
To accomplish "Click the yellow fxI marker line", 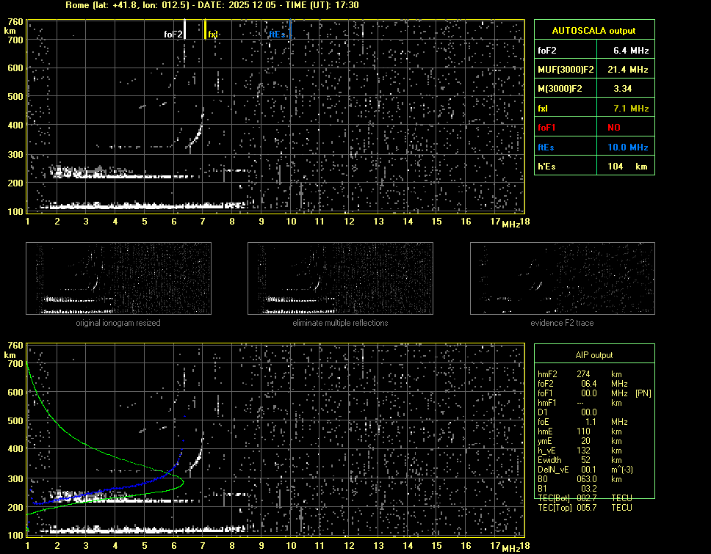I will pyautogui.click(x=205, y=29).
